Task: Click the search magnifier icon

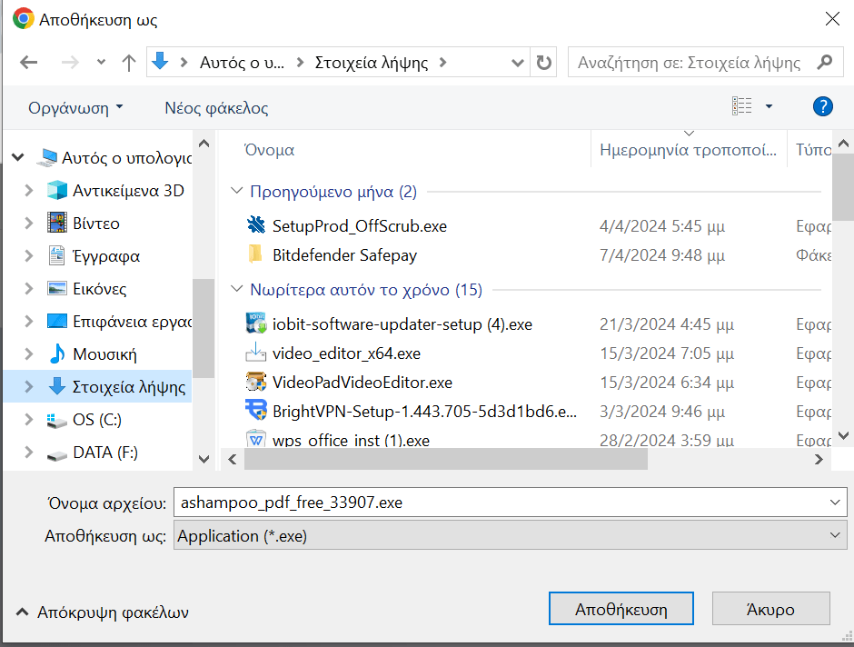Action: point(825,62)
